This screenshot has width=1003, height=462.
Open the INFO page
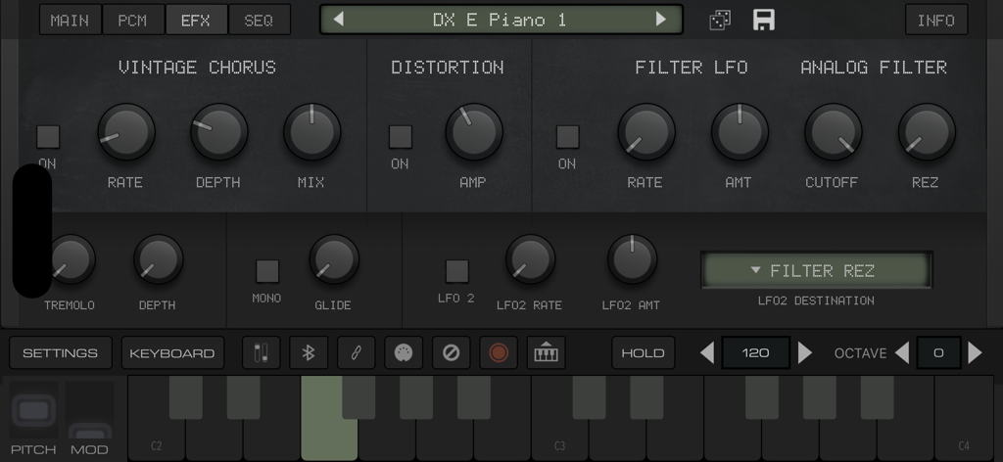(x=935, y=20)
